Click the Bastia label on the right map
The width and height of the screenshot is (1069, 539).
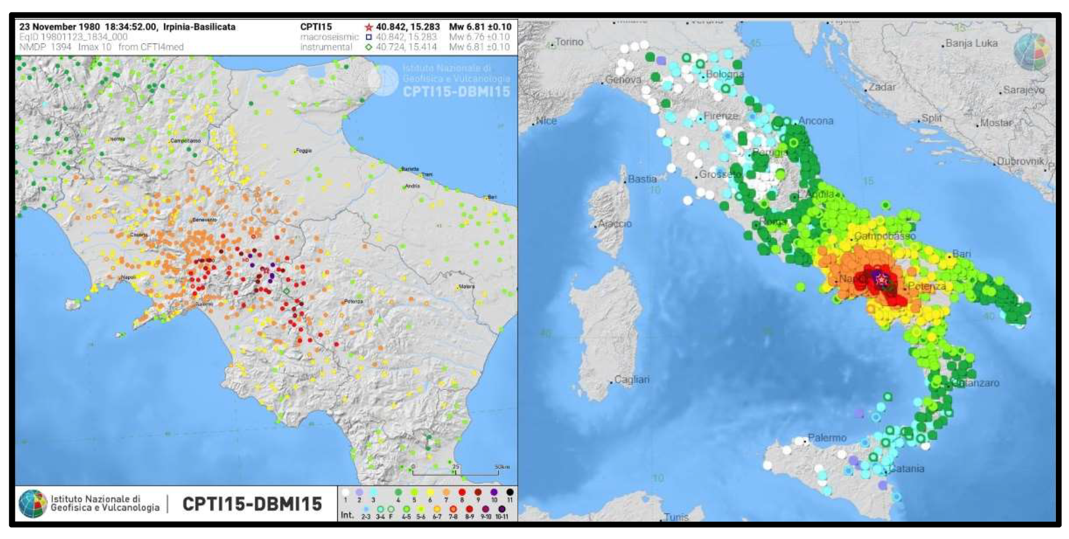pos(642,179)
